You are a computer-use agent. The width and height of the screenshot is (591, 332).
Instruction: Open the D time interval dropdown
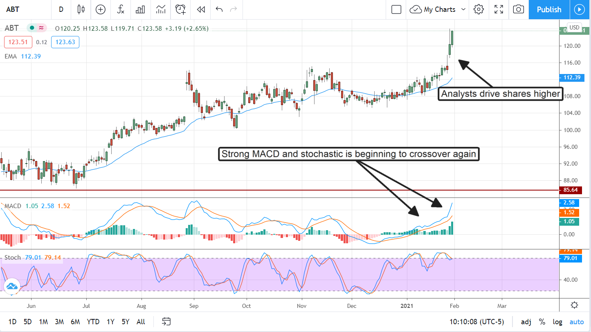click(61, 9)
